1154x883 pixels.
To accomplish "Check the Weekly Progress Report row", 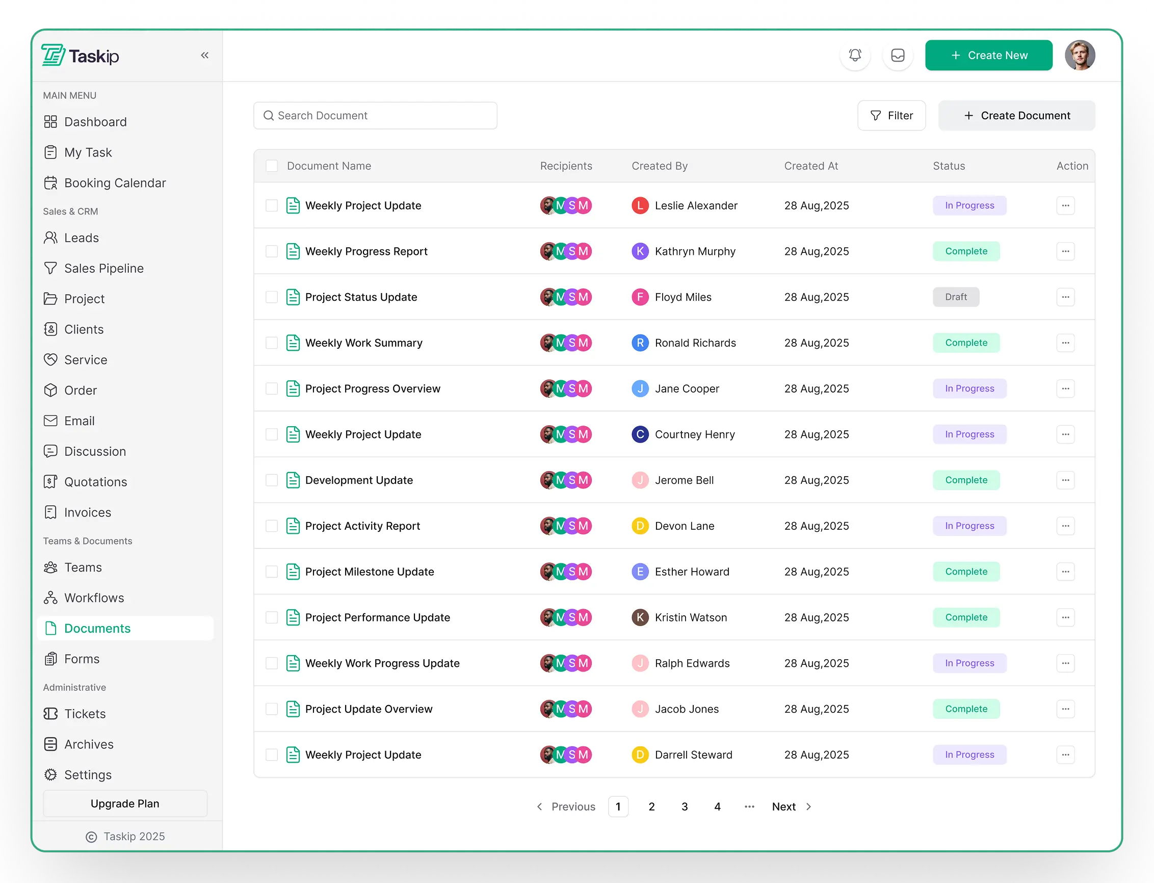I will [x=272, y=251].
